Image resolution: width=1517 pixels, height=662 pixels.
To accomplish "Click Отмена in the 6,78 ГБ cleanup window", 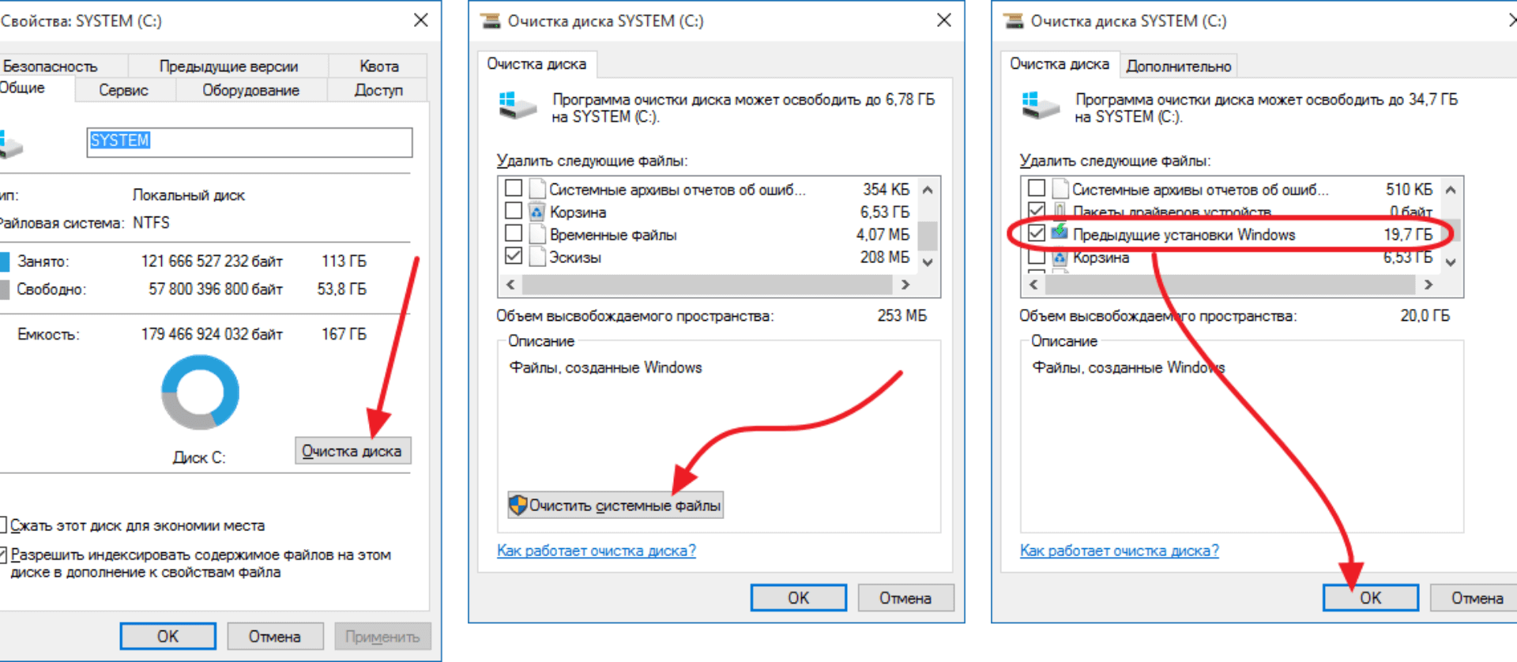I will pyautogui.click(x=905, y=598).
